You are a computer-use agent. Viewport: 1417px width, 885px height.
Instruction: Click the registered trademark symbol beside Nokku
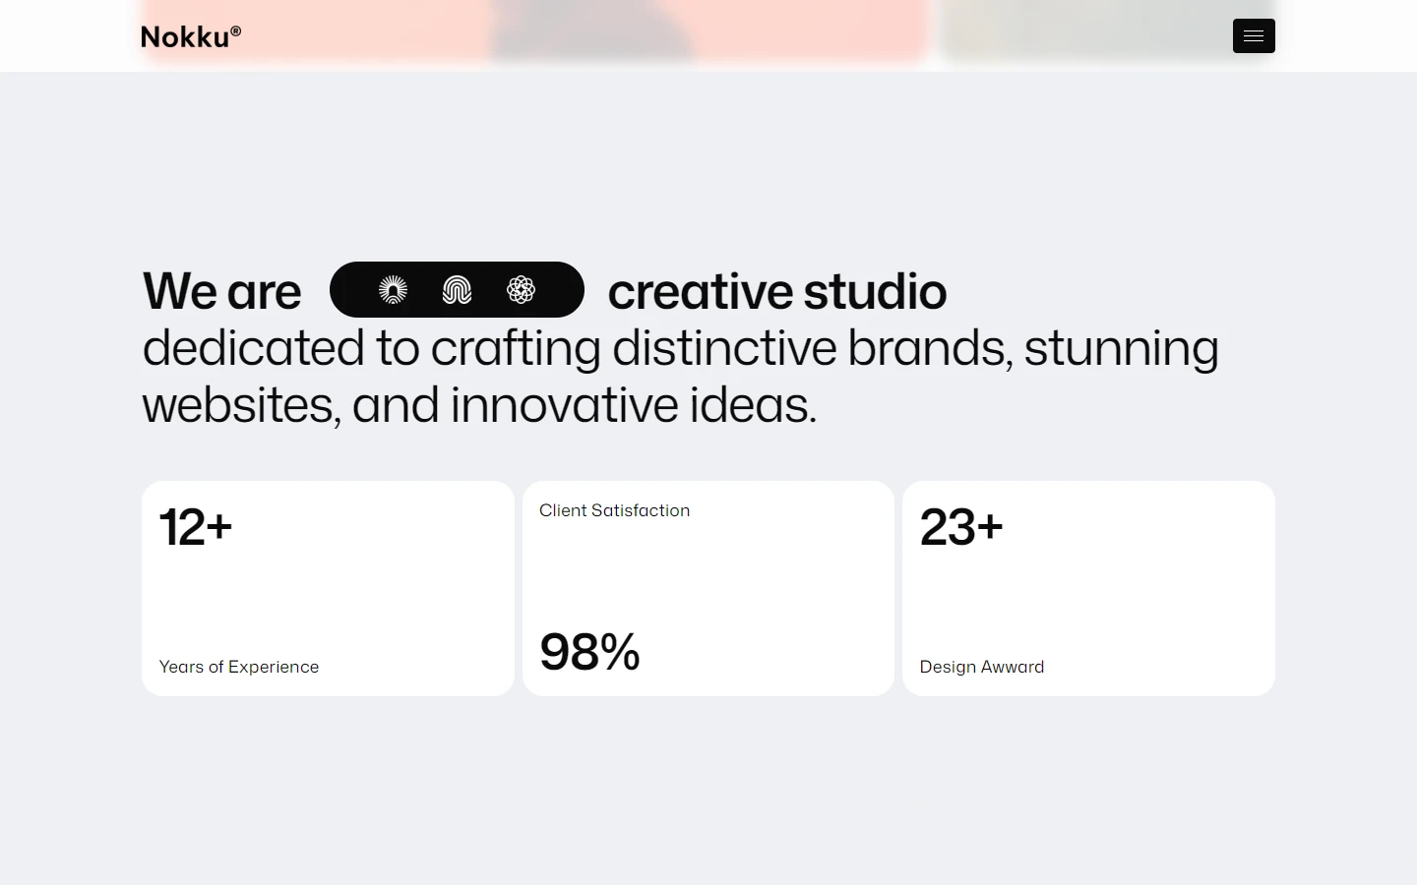pos(236,30)
